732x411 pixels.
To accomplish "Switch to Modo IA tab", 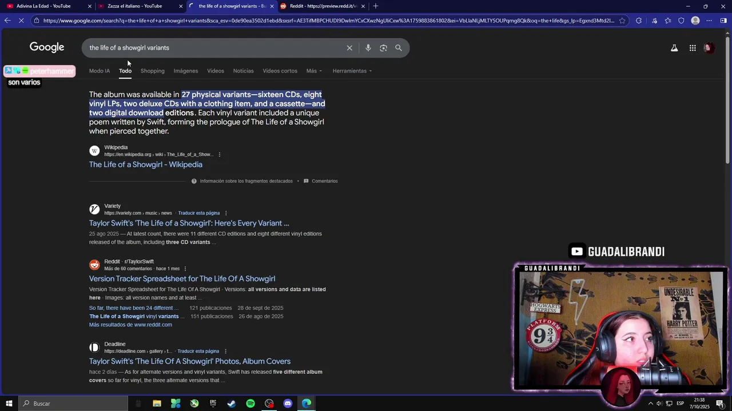I will click(x=100, y=71).
